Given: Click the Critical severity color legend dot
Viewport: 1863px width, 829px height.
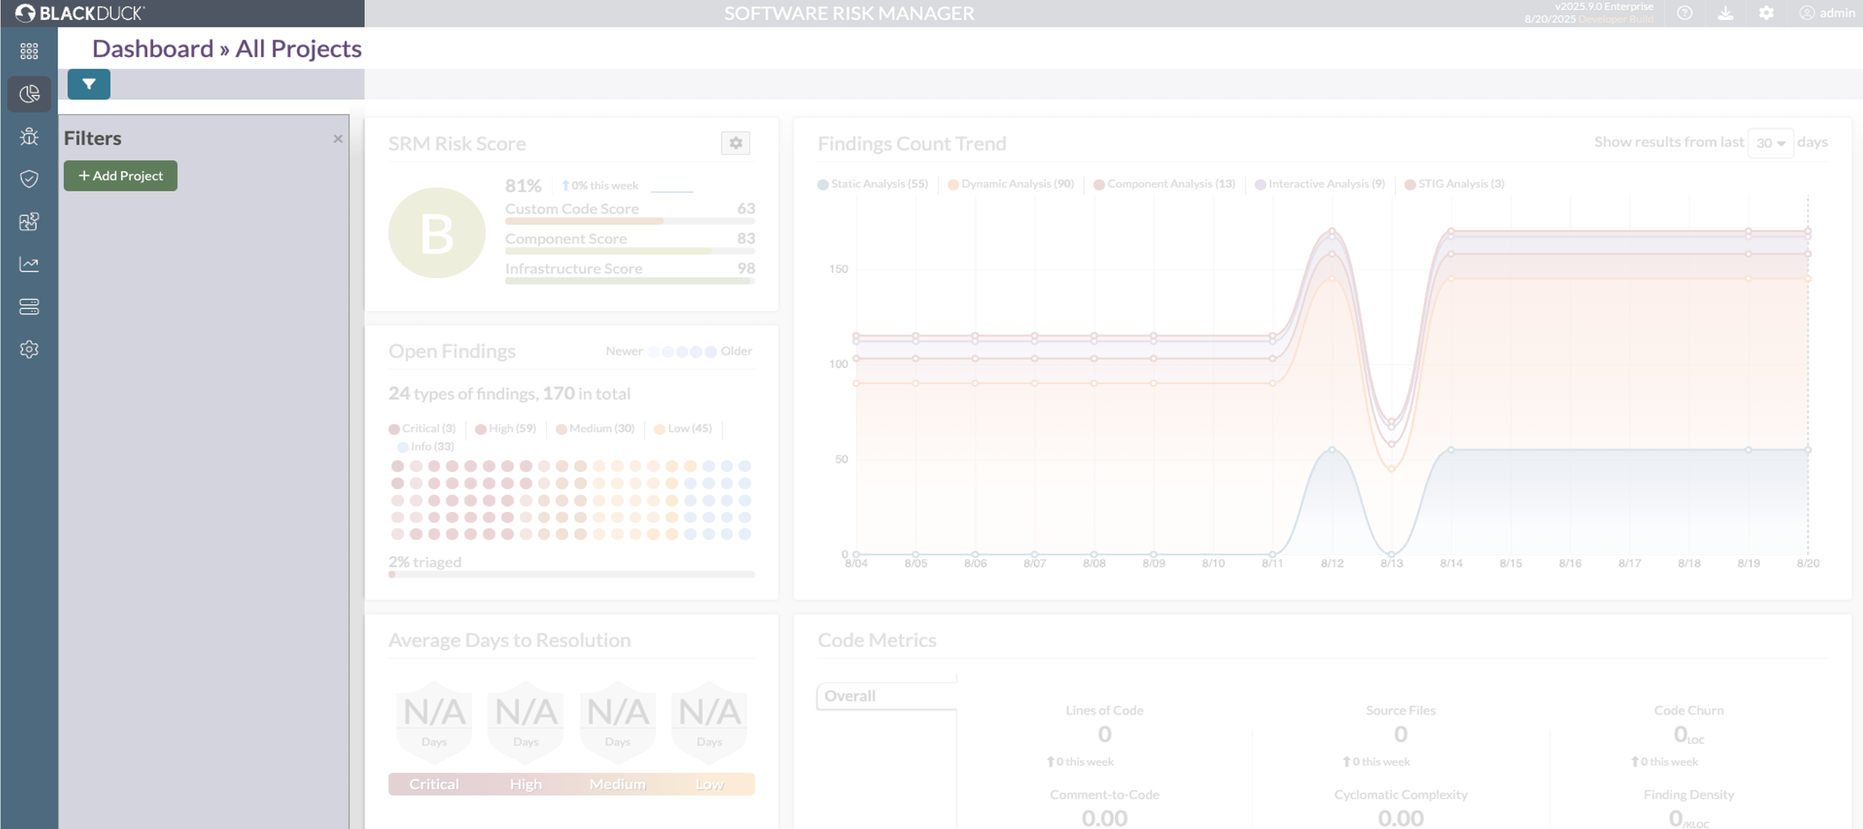Looking at the screenshot, I should [394, 429].
